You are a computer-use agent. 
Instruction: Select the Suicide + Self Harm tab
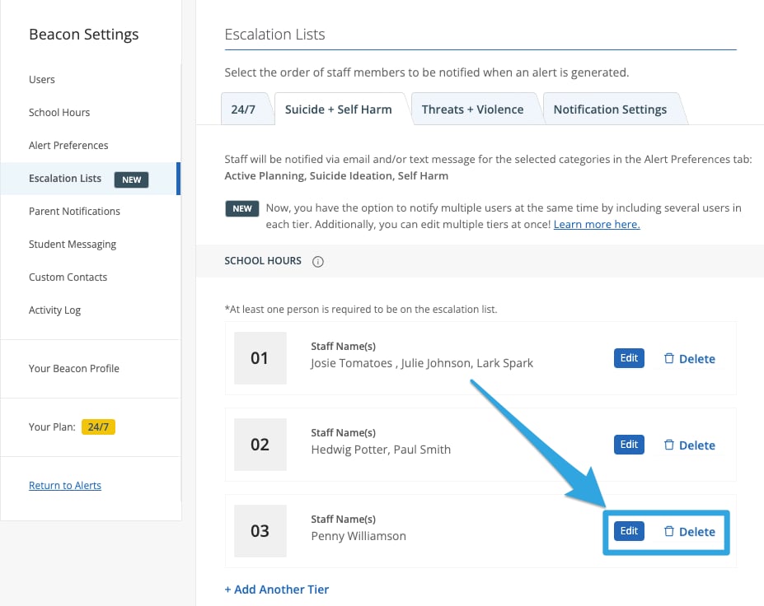pyautogui.click(x=339, y=109)
